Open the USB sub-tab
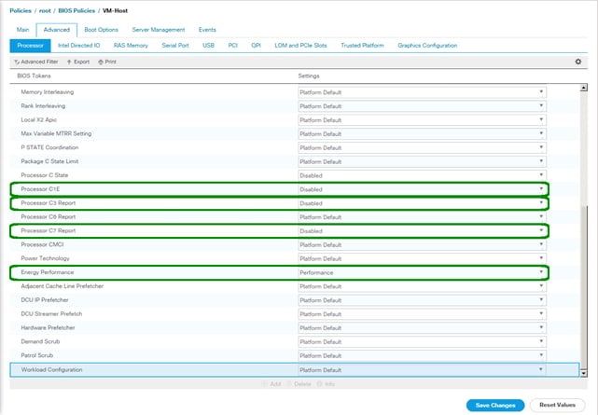This screenshot has height=415, width=598. tap(208, 46)
